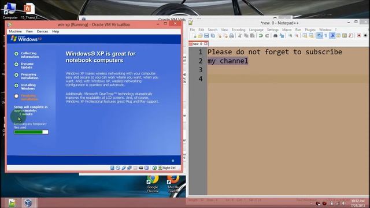Open the VirtualBox Devices menu

[x=42, y=31]
